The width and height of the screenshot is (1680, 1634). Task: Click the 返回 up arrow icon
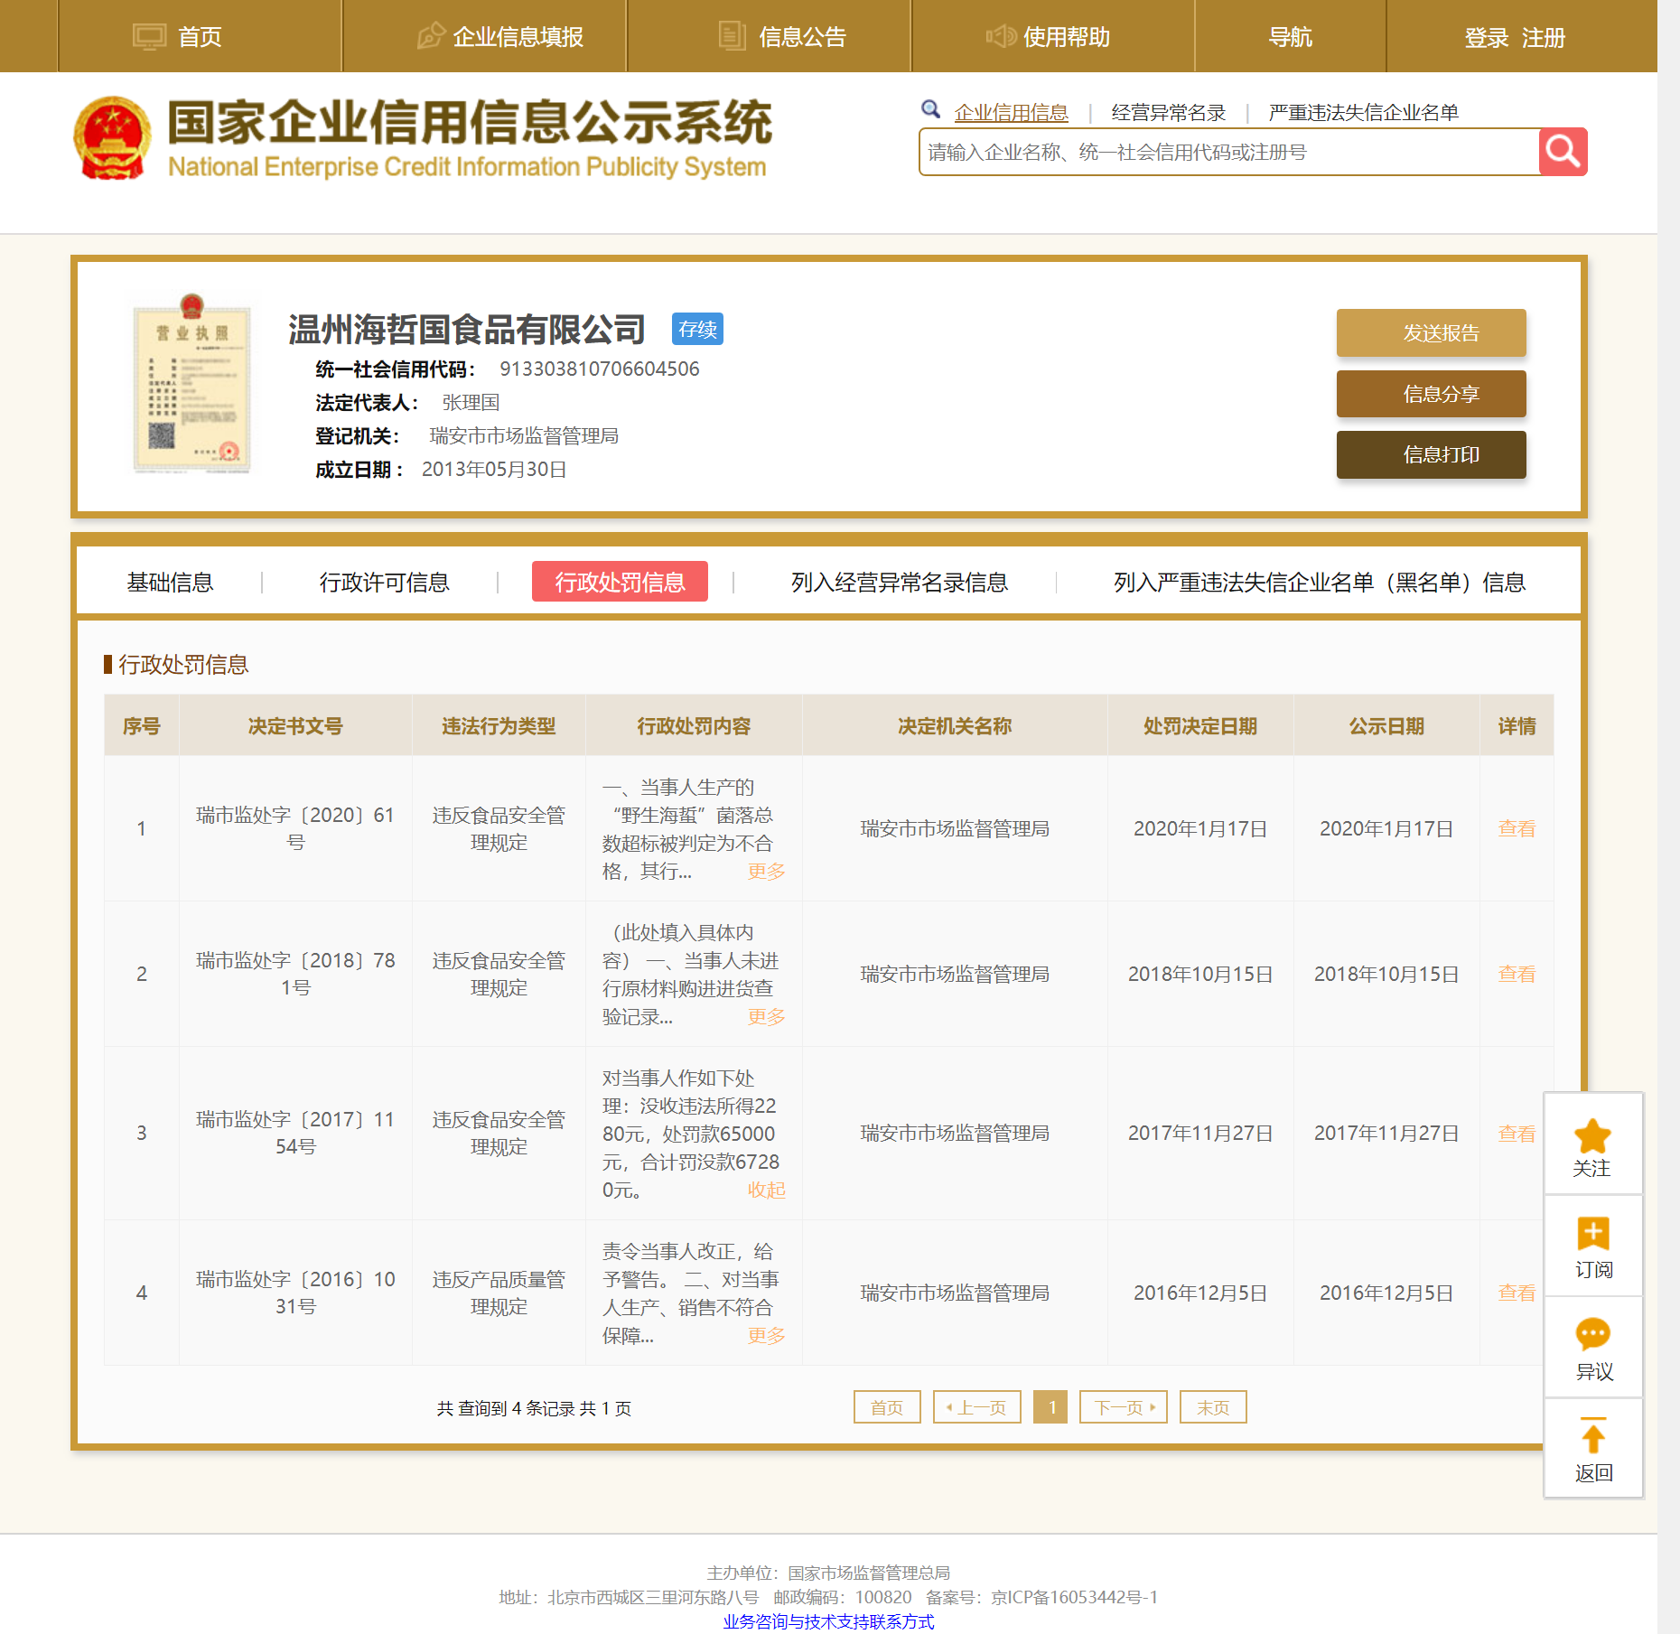1593,1434
